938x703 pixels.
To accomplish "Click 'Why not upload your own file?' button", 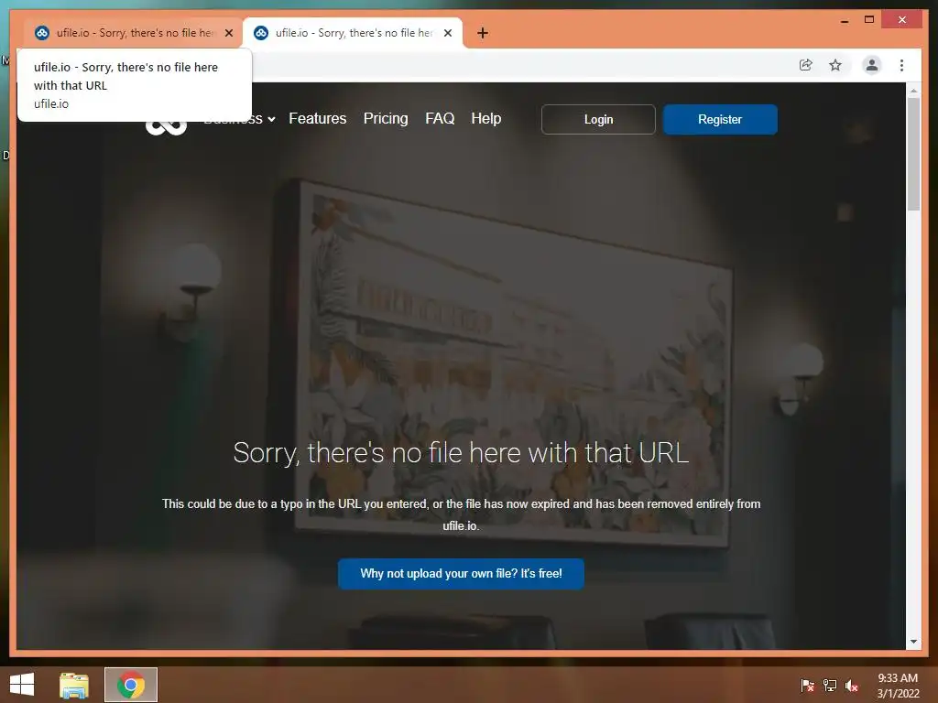I will [x=461, y=574].
